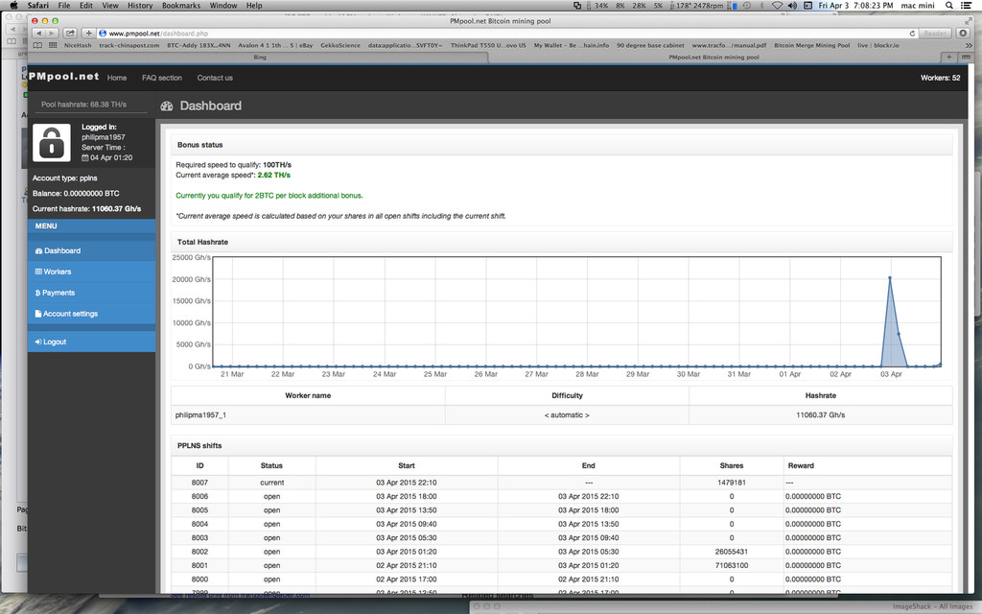Go back with Safari's back arrow
982x614 pixels.
(39, 34)
